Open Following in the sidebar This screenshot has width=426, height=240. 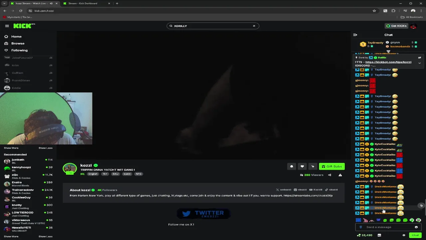point(16,50)
